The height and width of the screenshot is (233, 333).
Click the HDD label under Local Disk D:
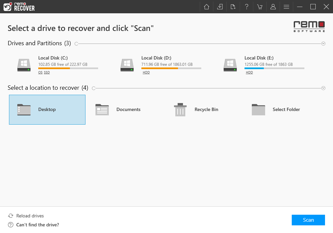point(146,72)
